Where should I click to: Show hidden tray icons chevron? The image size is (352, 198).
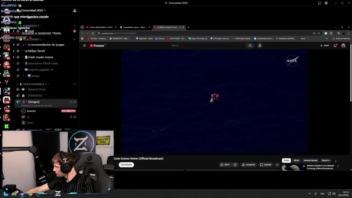(x=309, y=194)
